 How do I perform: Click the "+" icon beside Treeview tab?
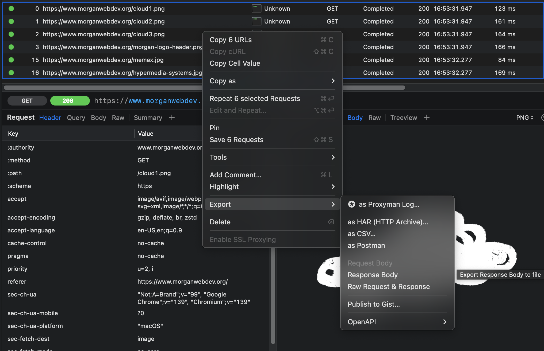[427, 118]
